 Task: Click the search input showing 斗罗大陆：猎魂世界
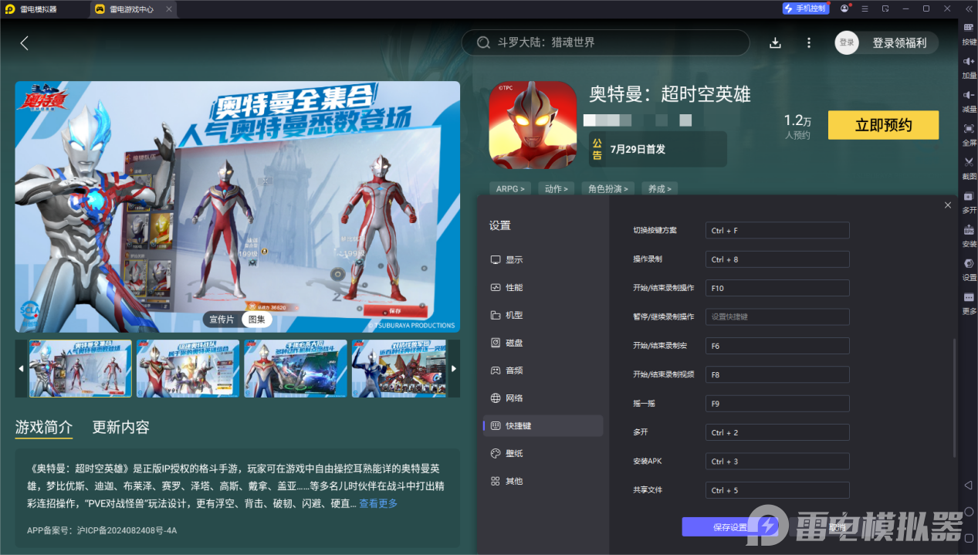604,42
